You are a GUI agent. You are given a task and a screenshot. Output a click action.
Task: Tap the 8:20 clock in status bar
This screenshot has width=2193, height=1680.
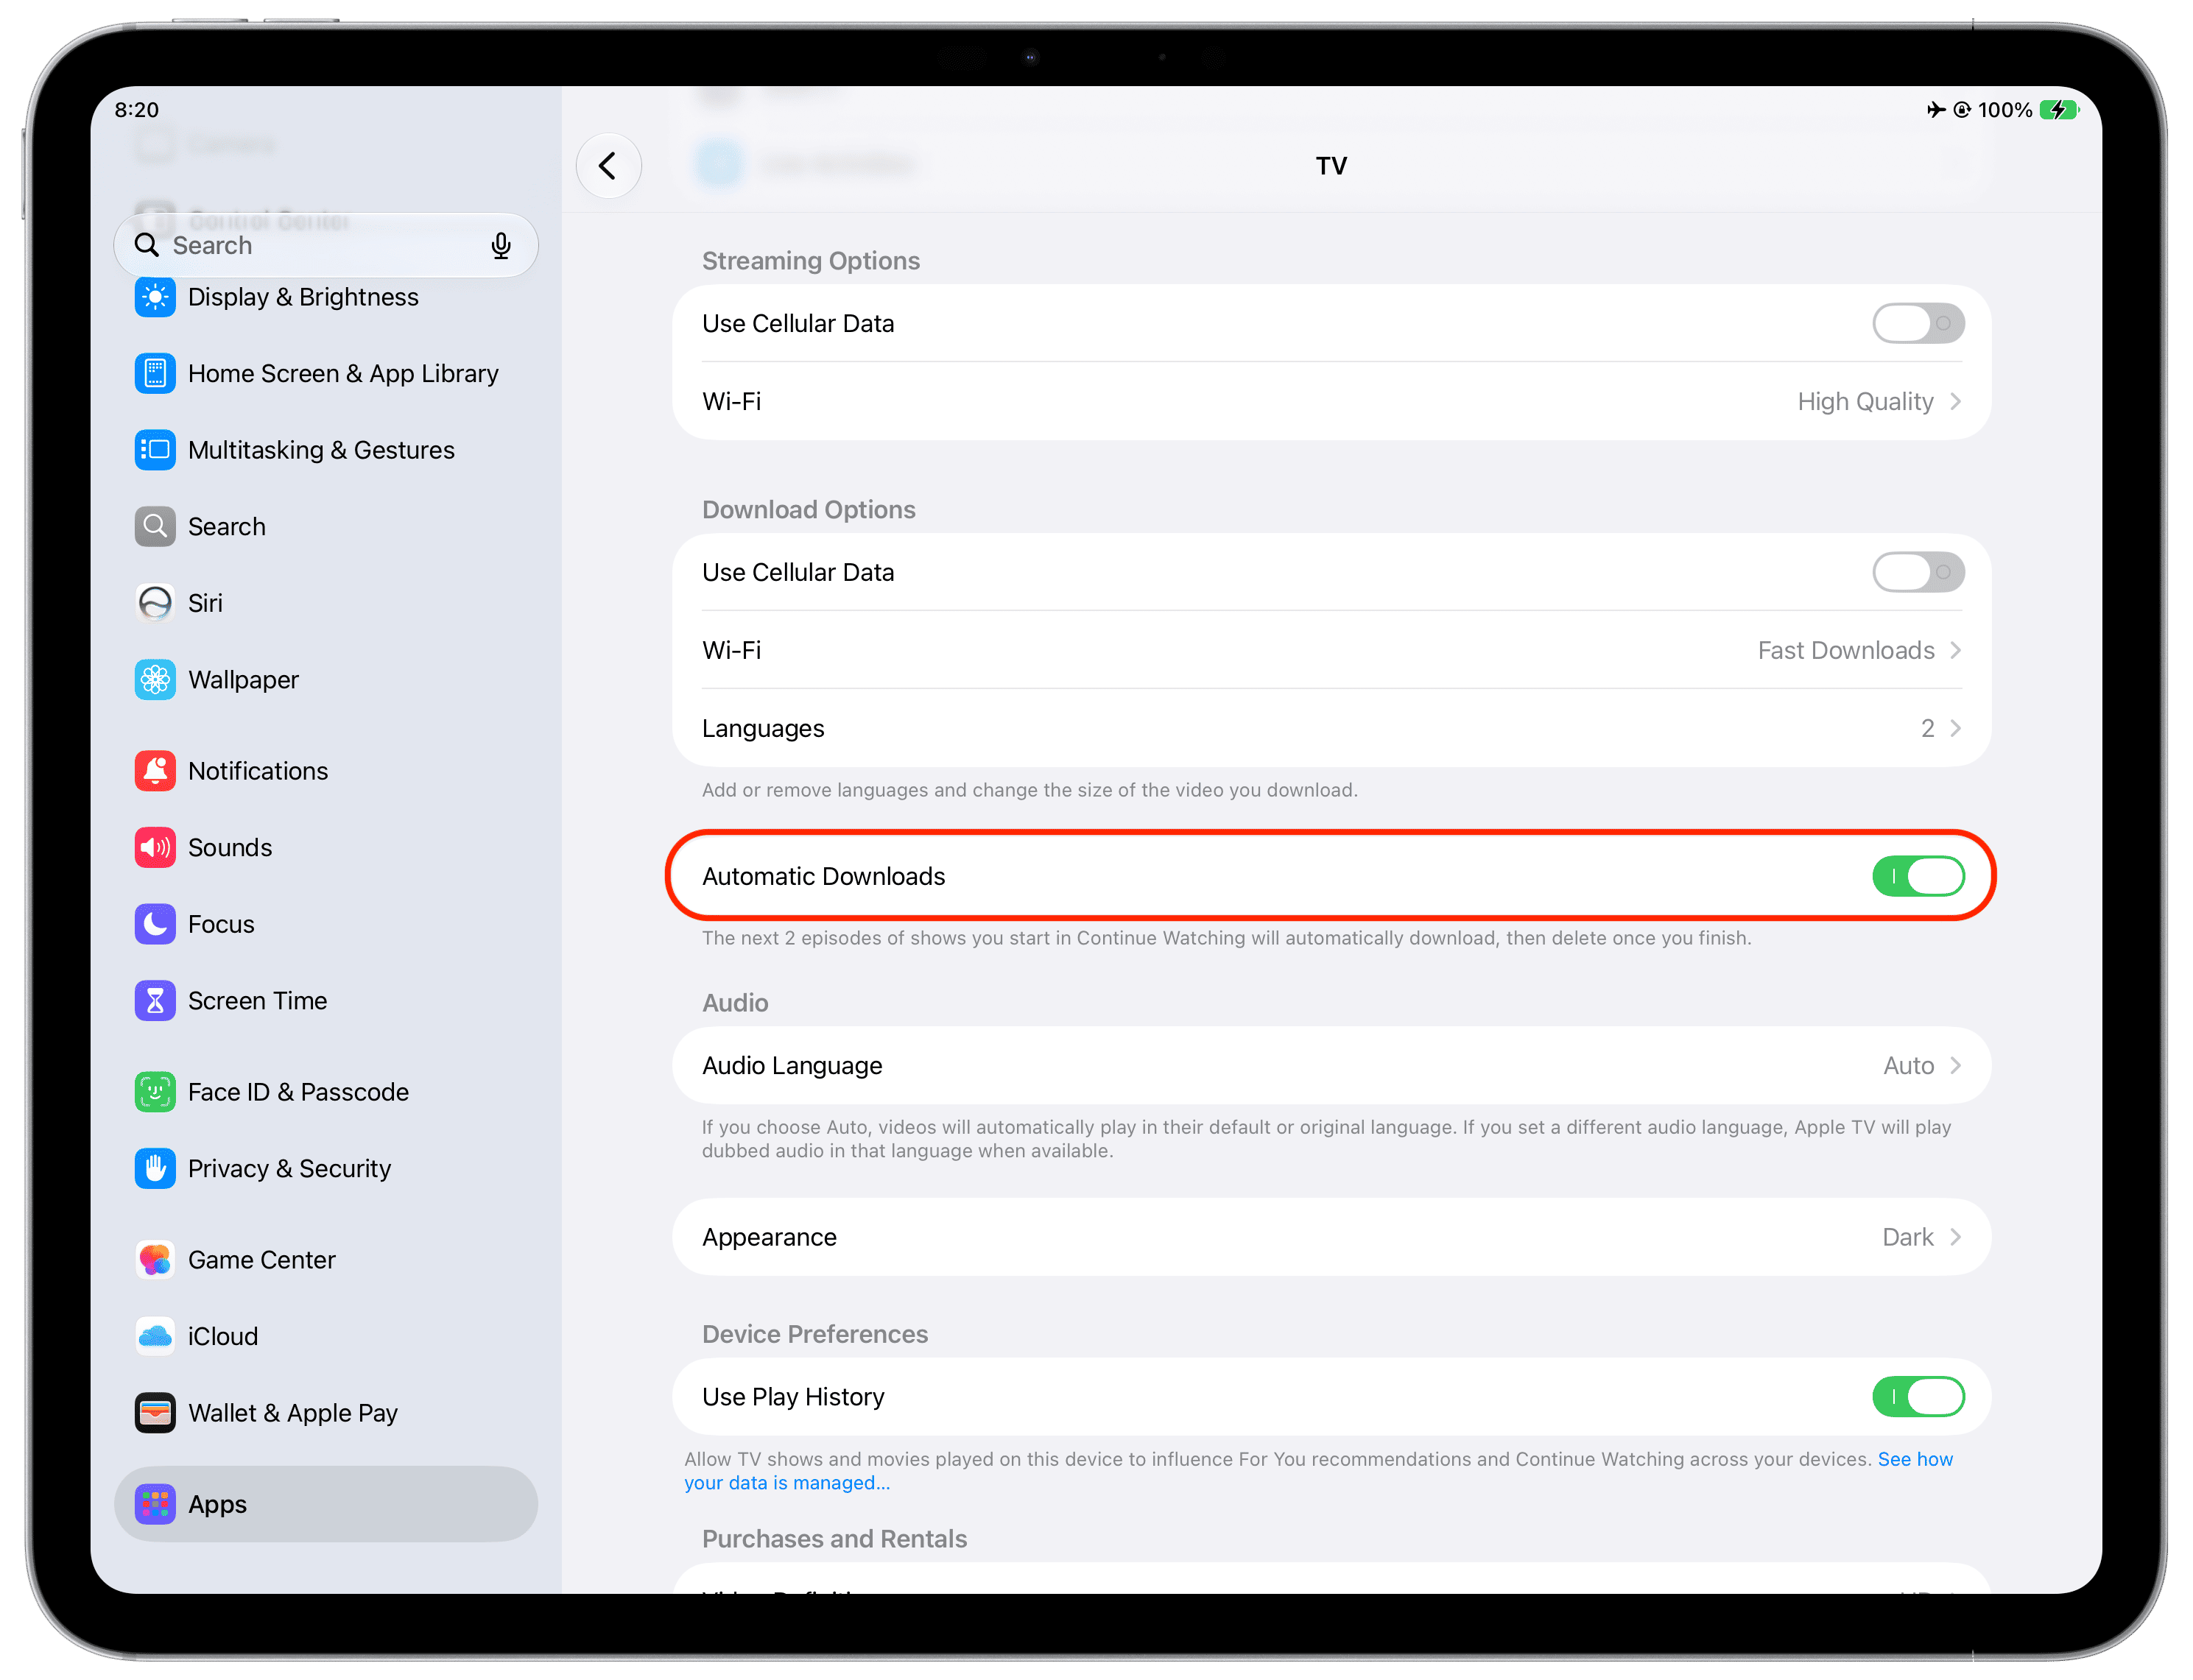coord(137,110)
